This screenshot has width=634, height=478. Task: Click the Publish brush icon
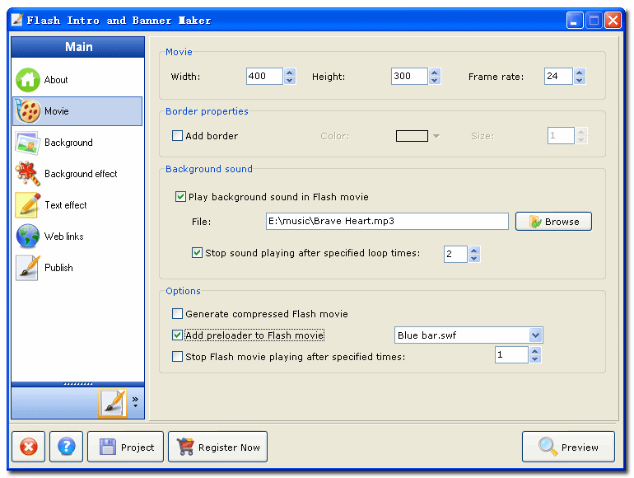point(28,268)
